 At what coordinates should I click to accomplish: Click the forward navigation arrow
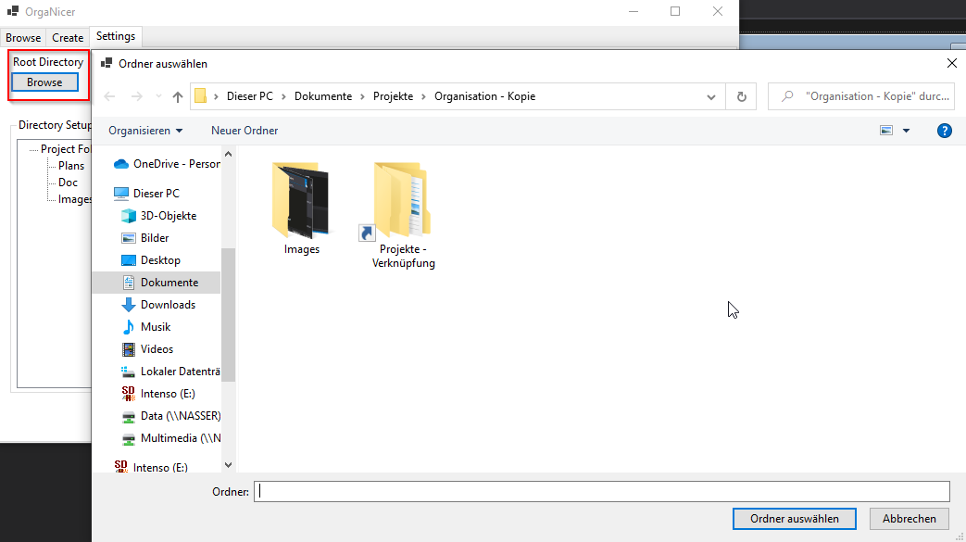tap(137, 96)
